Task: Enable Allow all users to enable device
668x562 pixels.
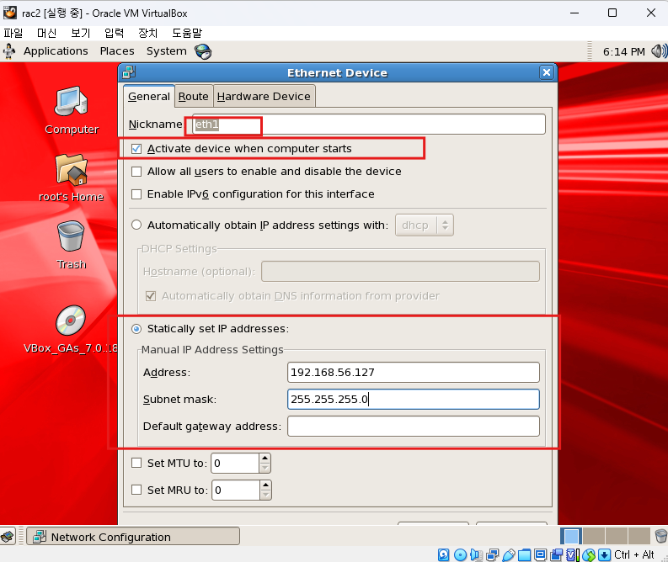Action: click(x=136, y=172)
